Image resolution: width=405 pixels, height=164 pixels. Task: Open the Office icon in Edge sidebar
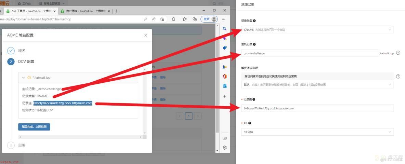point(224,76)
